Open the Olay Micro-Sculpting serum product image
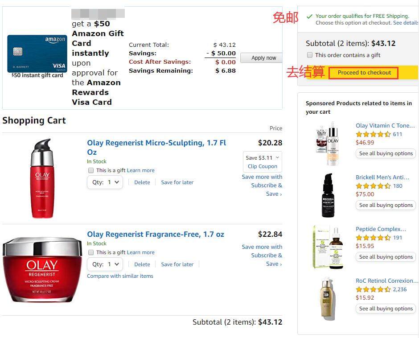This screenshot has height=338, width=419. pos(42,178)
